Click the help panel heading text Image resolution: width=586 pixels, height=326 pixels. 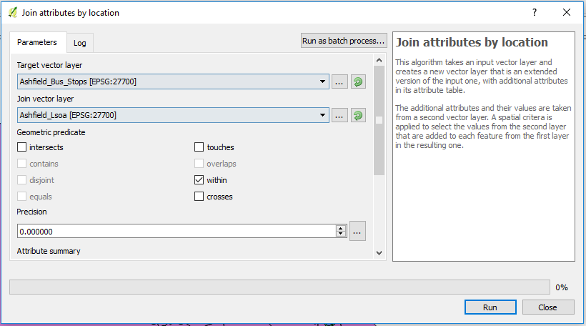coord(472,42)
